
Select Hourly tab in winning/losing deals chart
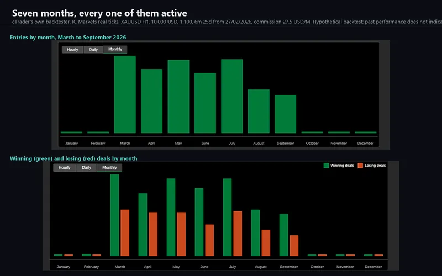coord(64,168)
